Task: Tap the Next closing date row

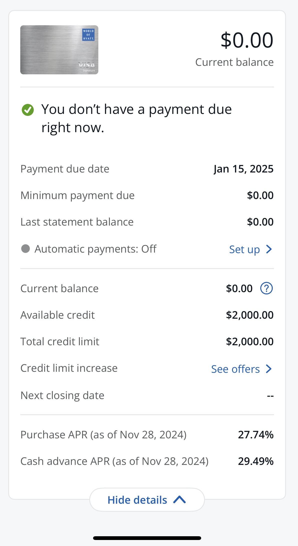Action: (147, 396)
